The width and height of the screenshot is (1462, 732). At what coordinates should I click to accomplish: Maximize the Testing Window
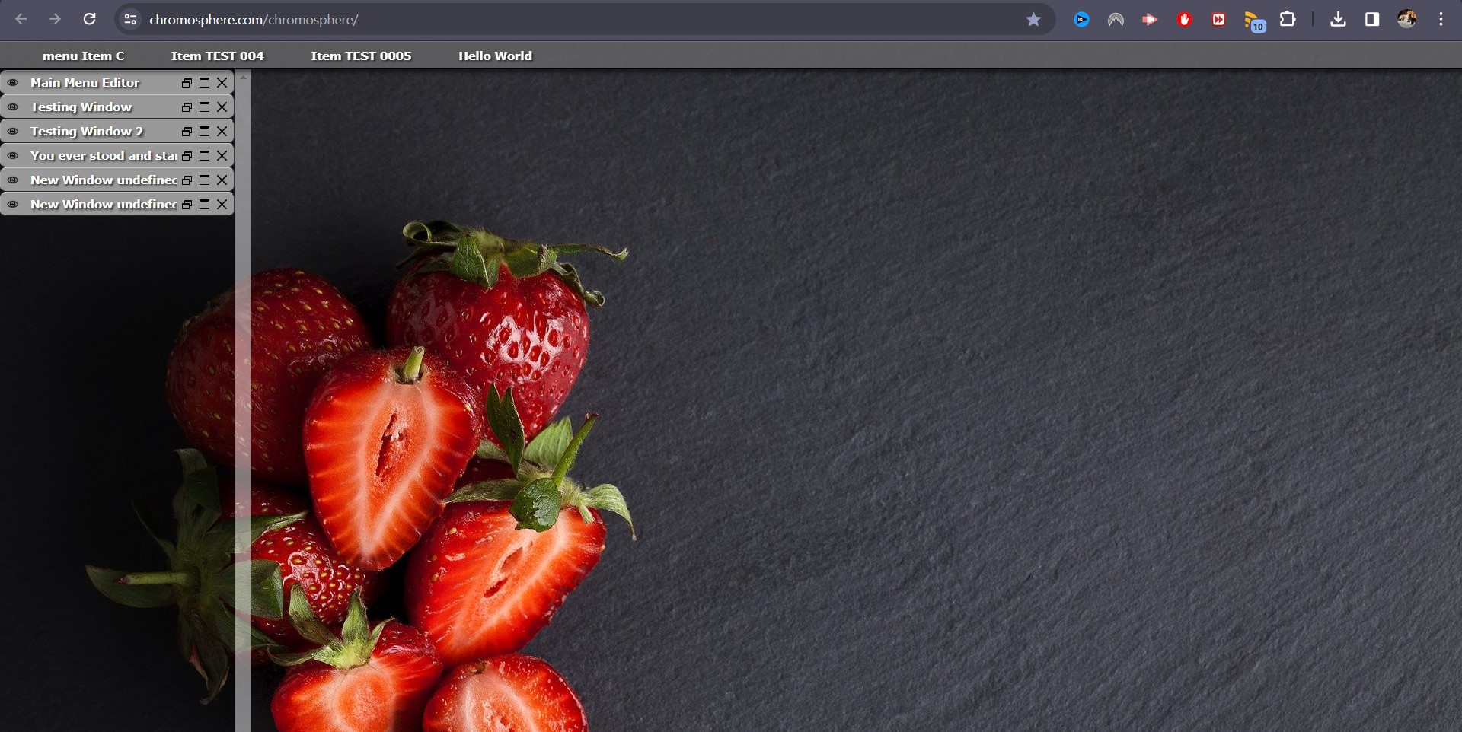click(204, 107)
